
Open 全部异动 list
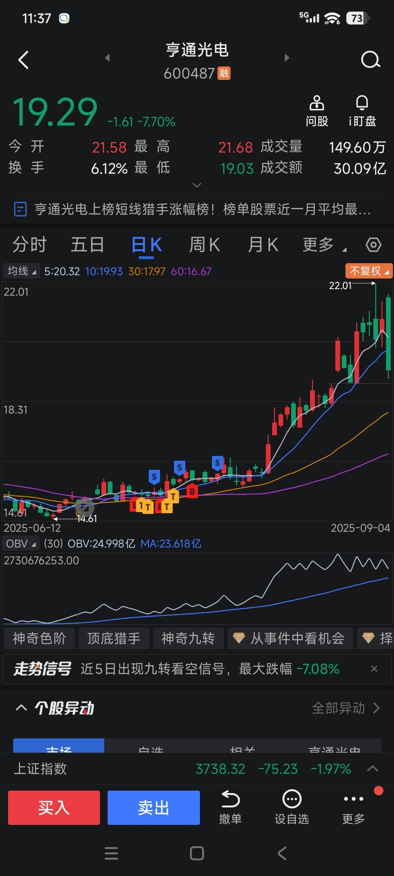pyautogui.click(x=346, y=708)
